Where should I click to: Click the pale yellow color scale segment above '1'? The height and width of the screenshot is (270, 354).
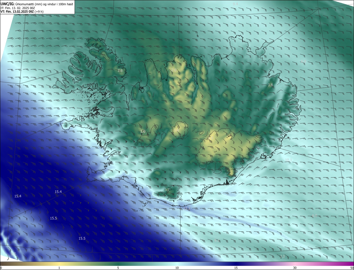59,264
